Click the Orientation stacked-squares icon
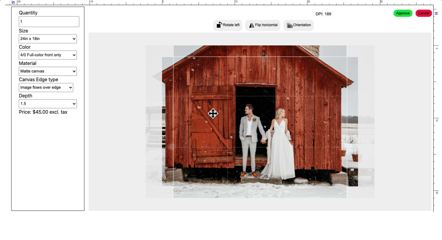Screen dimensions: 442x240 [289, 25]
